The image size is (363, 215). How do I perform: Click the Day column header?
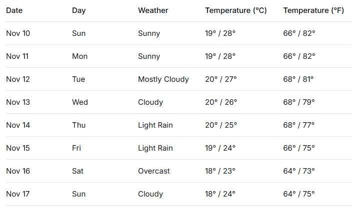[x=79, y=10]
